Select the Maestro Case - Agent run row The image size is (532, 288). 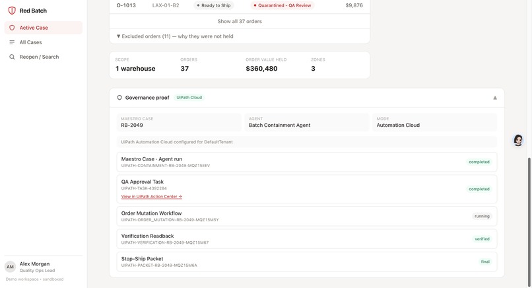(307, 162)
